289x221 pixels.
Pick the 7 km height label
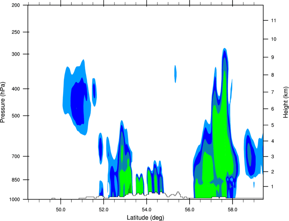pos(272,92)
